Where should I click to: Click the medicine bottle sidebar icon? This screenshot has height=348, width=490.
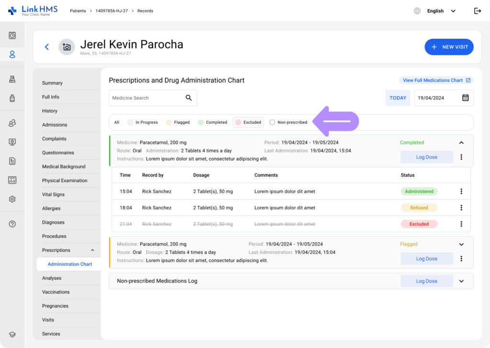pyautogui.click(x=12, y=98)
